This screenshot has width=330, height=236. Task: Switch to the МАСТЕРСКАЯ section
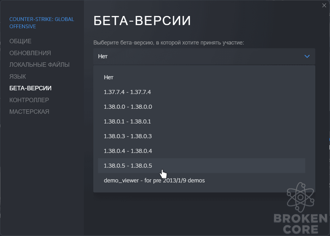point(29,112)
